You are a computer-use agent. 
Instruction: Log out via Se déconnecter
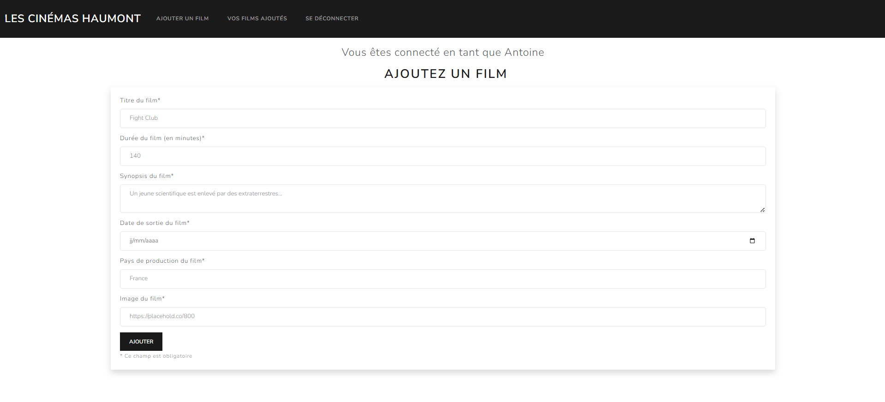coord(332,18)
